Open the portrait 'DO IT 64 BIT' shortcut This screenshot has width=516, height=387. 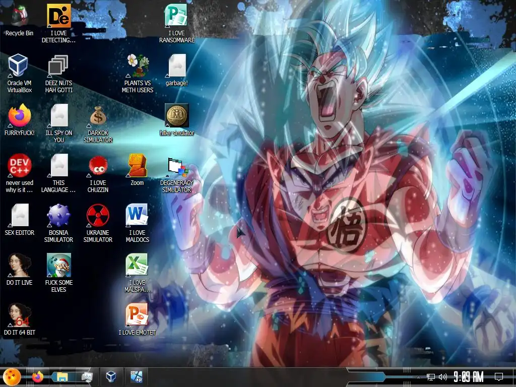coord(19,315)
